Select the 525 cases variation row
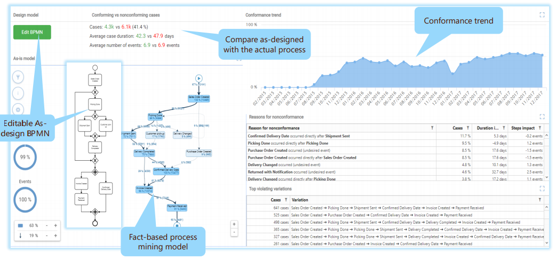556x259 pixels. click(x=395, y=215)
